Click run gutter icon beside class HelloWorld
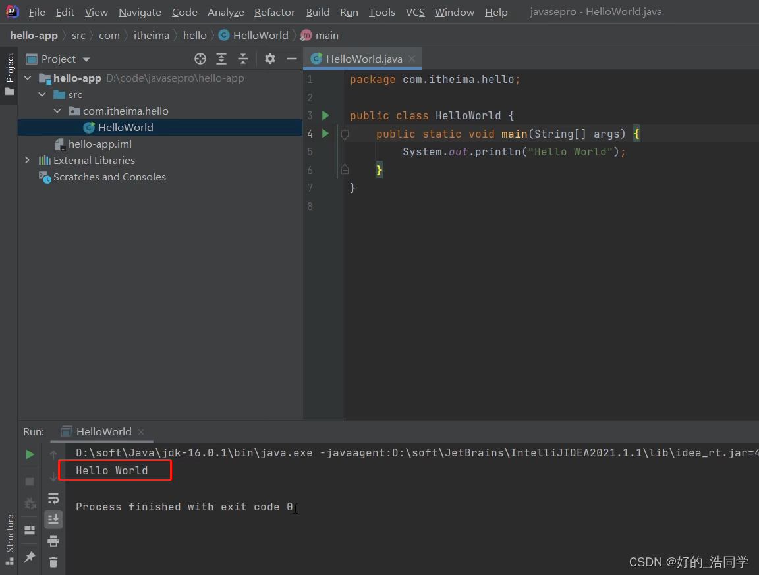 pyautogui.click(x=325, y=115)
